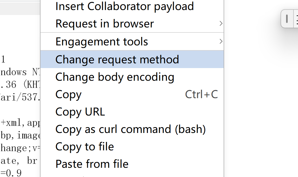298x177 pixels.
Task: Expand the Engagement tools submenu arrow
Action: (221, 41)
